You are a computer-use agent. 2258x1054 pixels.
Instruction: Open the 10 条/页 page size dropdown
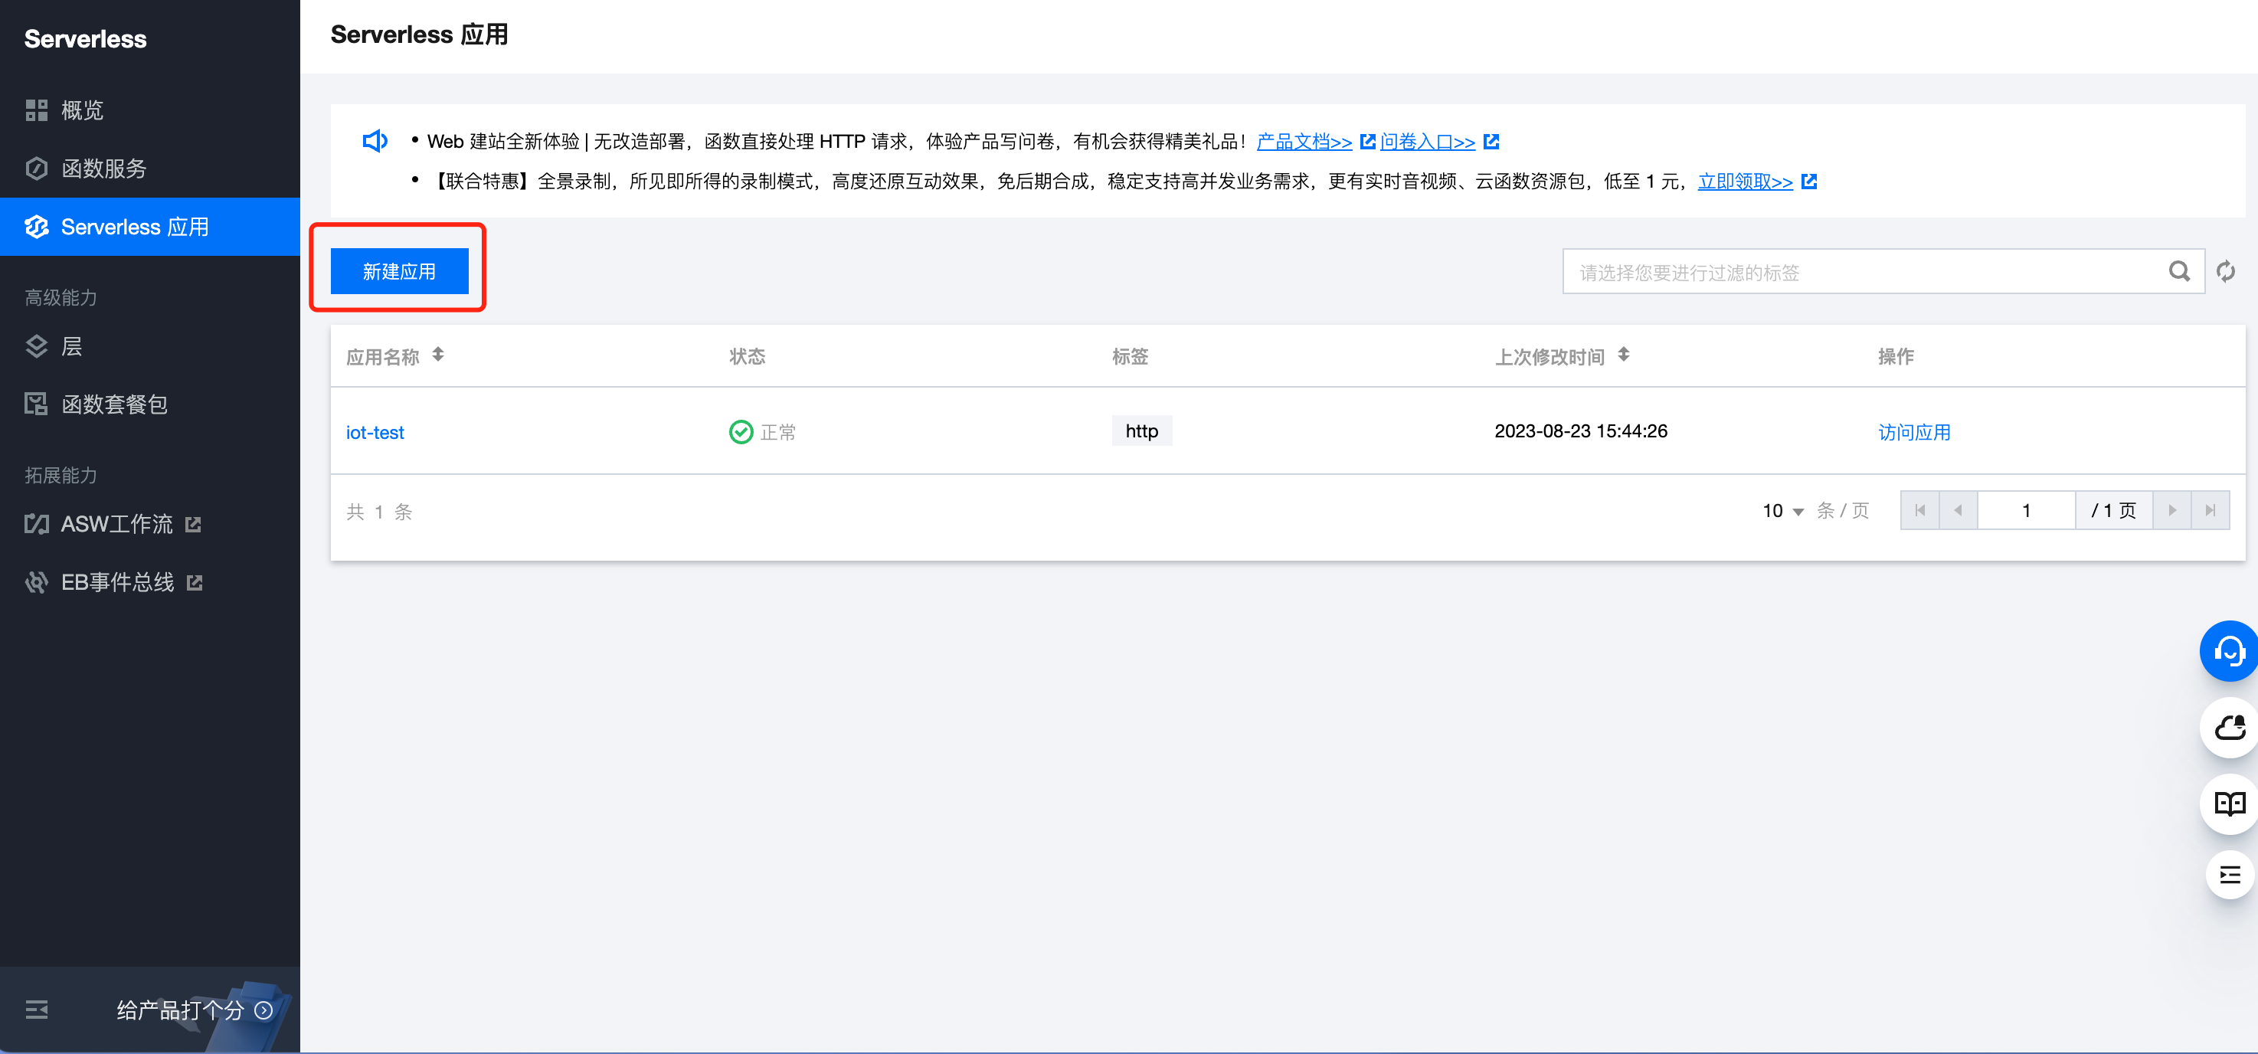pos(1783,511)
